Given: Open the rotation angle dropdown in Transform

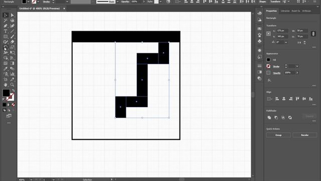Looking at the screenshot, I should pyautogui.click(x=286, y=42).
